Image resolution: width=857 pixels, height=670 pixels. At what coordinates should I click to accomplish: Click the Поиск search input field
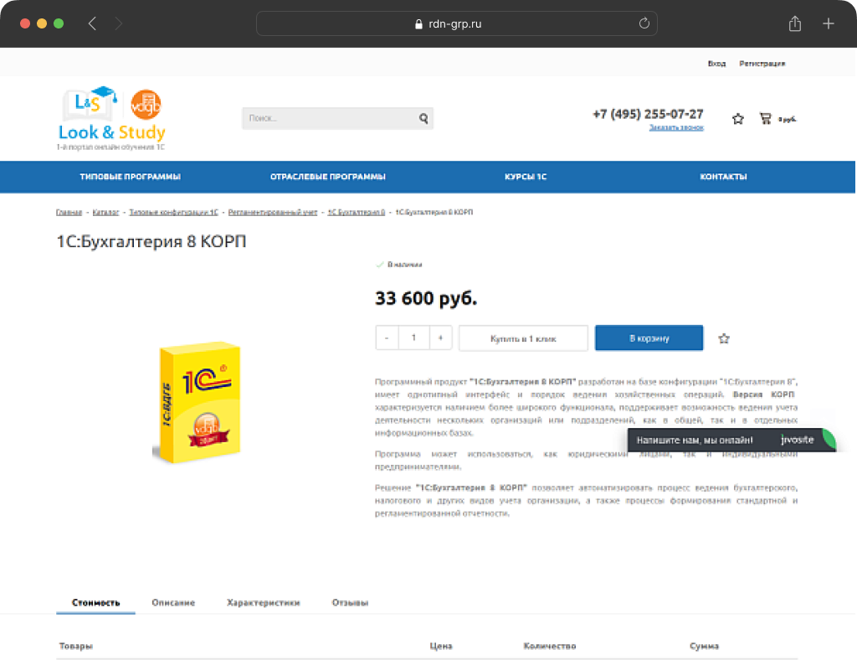[331, 118]
